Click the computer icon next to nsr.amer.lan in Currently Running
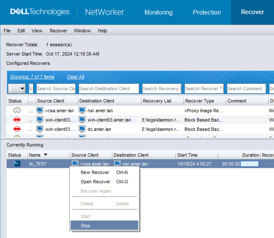 point(117,163)
